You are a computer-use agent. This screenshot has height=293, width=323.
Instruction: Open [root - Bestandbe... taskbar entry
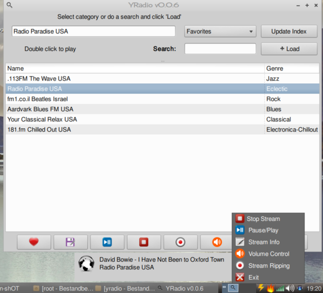(x=64, y=288)
